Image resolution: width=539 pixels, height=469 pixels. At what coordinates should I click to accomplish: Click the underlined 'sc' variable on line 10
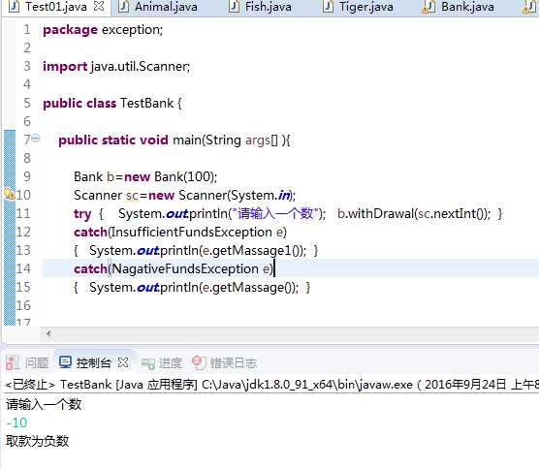point(133,196)
